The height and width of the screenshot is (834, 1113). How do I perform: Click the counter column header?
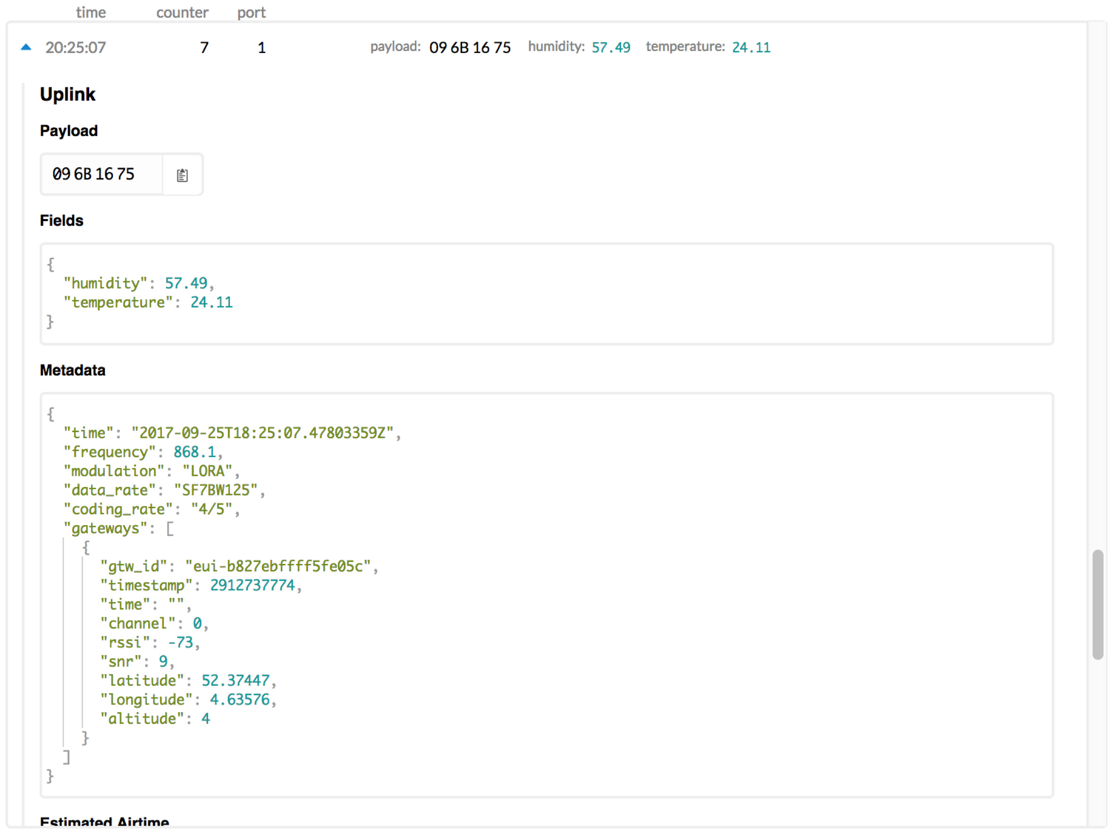(x=182, y=12)
